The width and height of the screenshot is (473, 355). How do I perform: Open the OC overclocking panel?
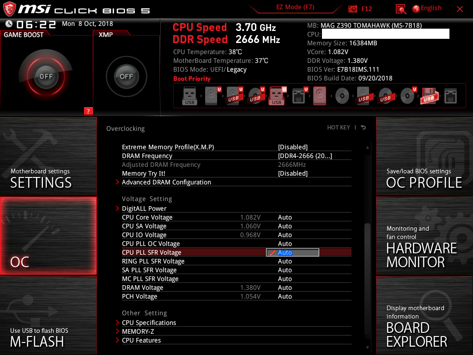[48, 236]
